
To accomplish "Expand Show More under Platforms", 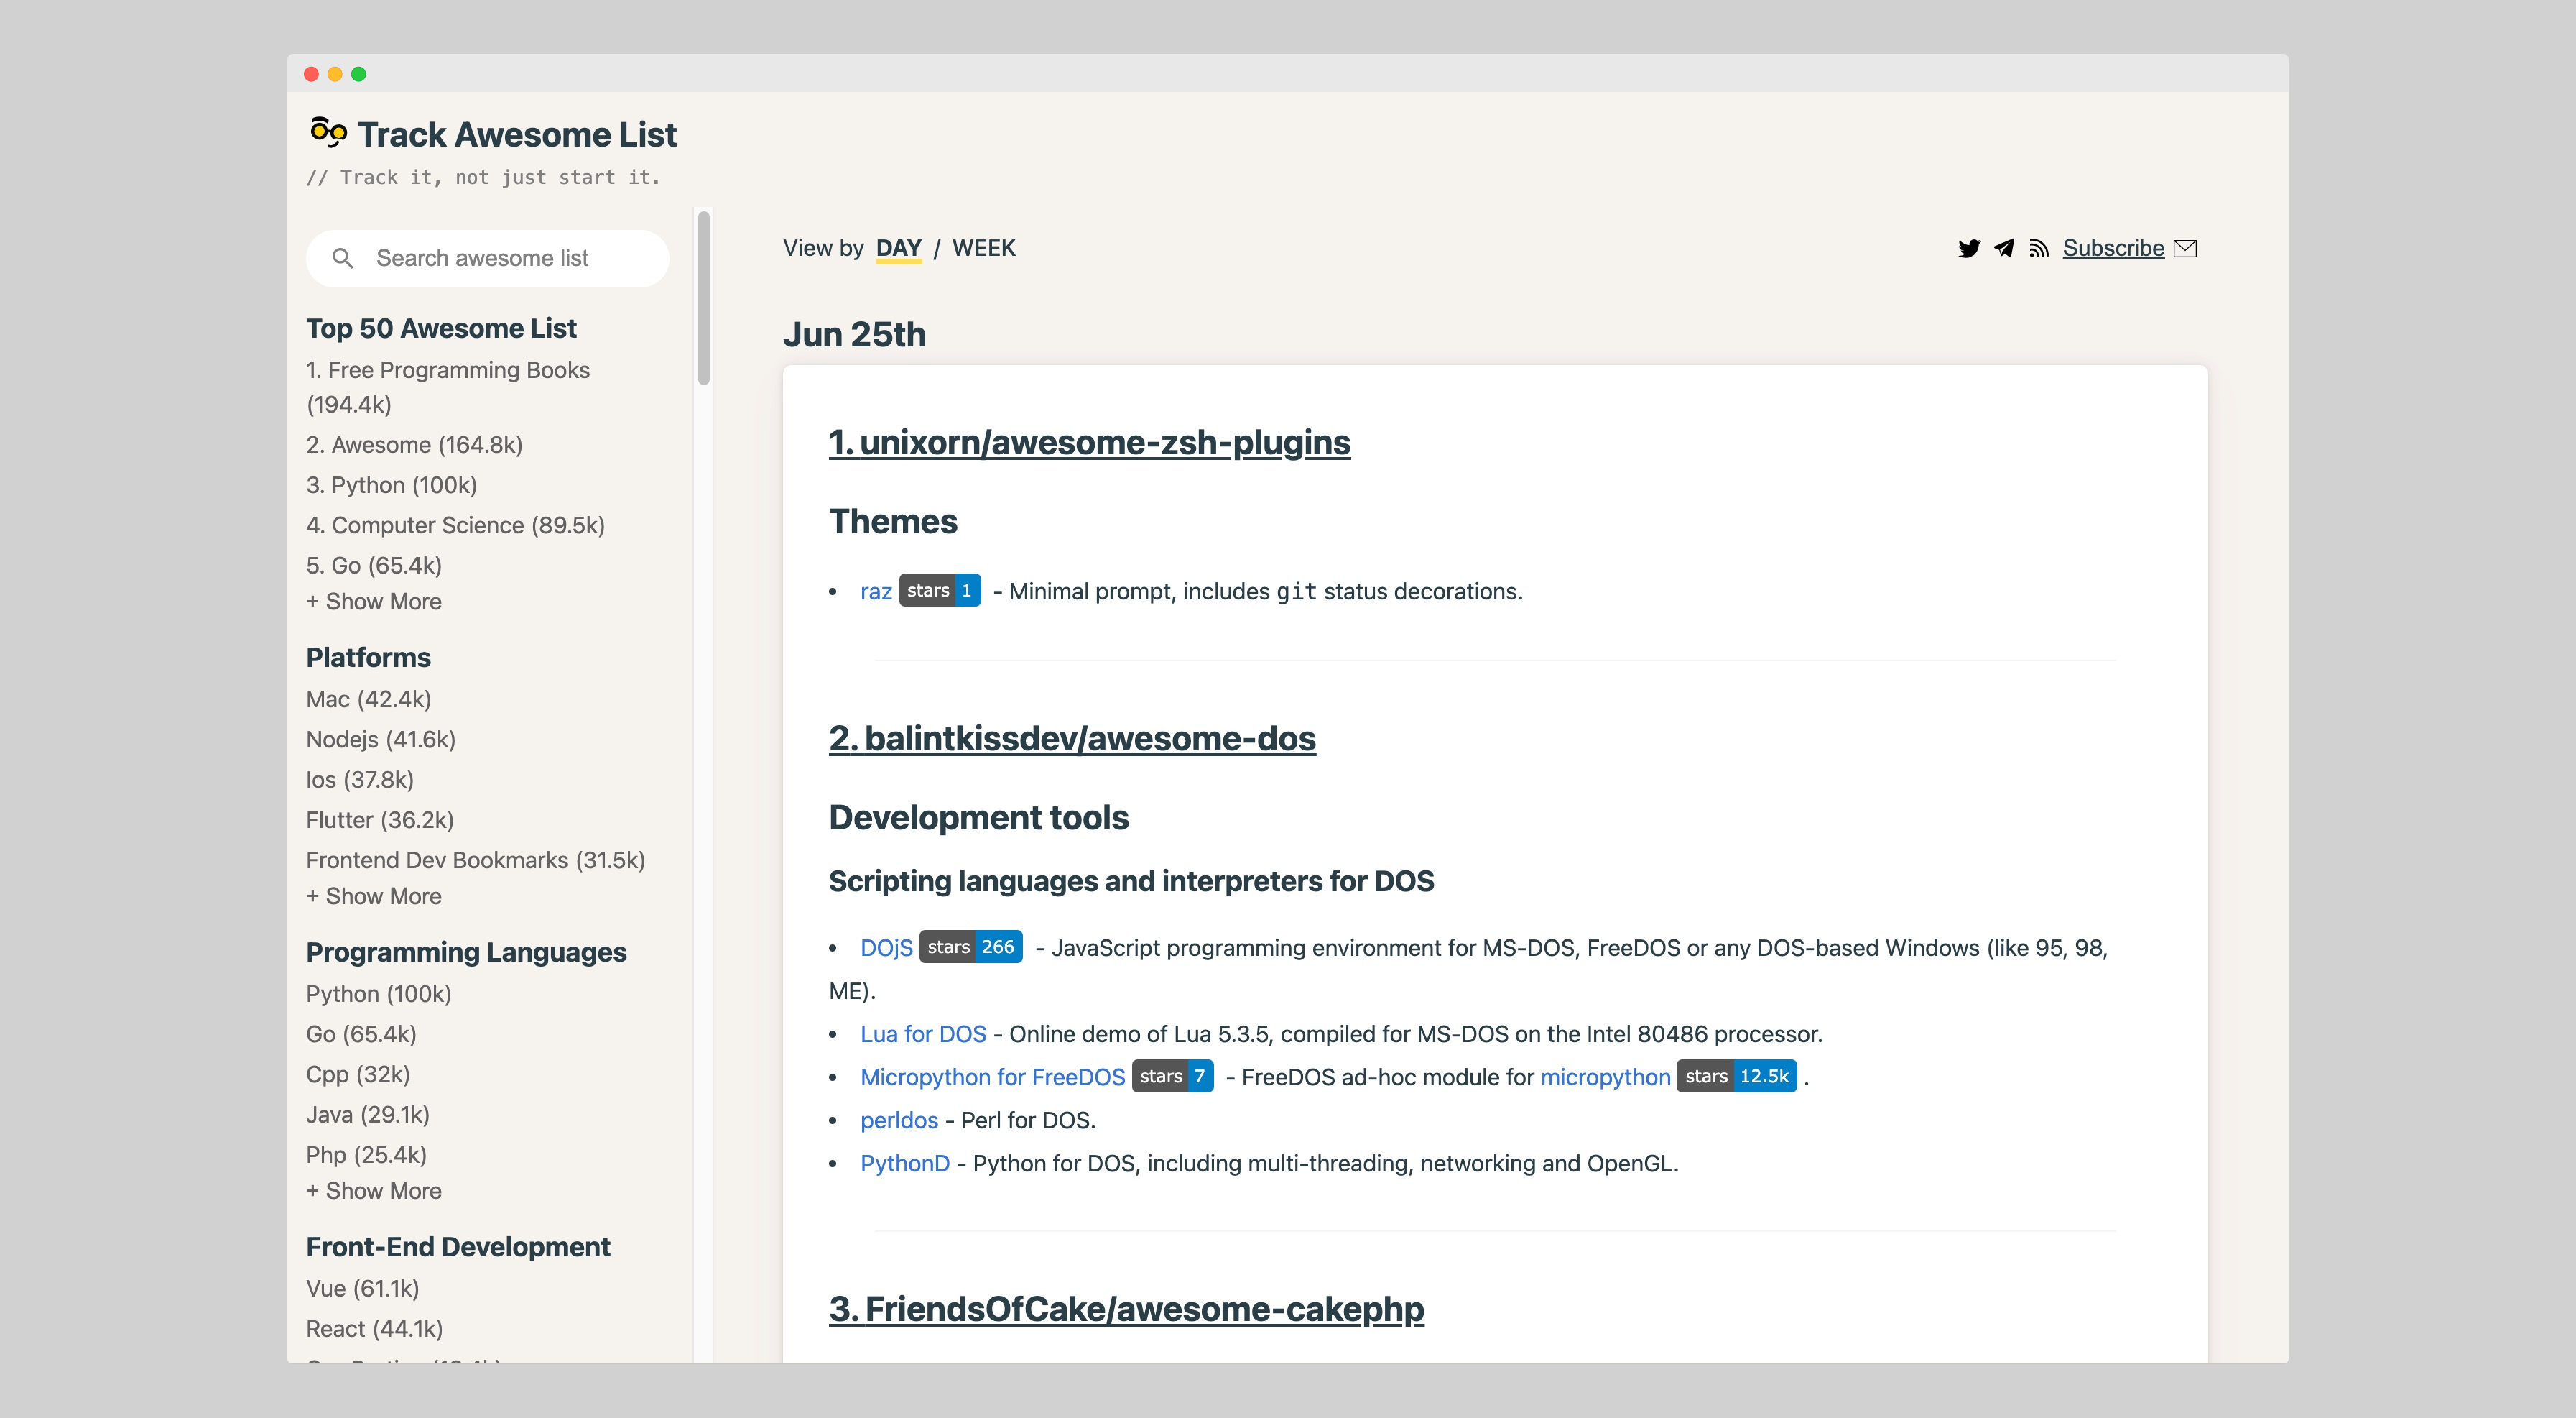I will tap(374, 896).
